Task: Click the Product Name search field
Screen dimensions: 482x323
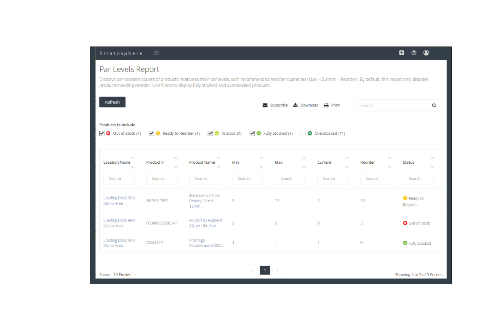Action: [205, 179]
